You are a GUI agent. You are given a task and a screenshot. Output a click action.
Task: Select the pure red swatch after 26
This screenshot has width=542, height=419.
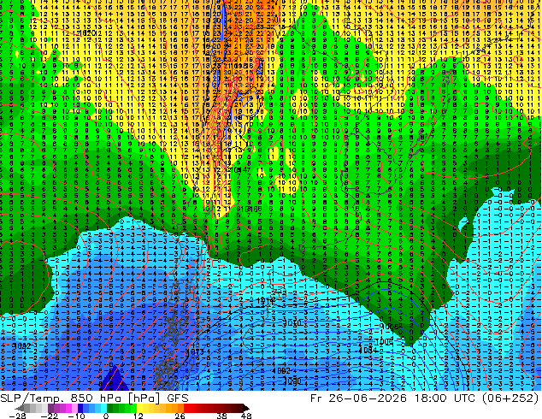coord(186,408)
